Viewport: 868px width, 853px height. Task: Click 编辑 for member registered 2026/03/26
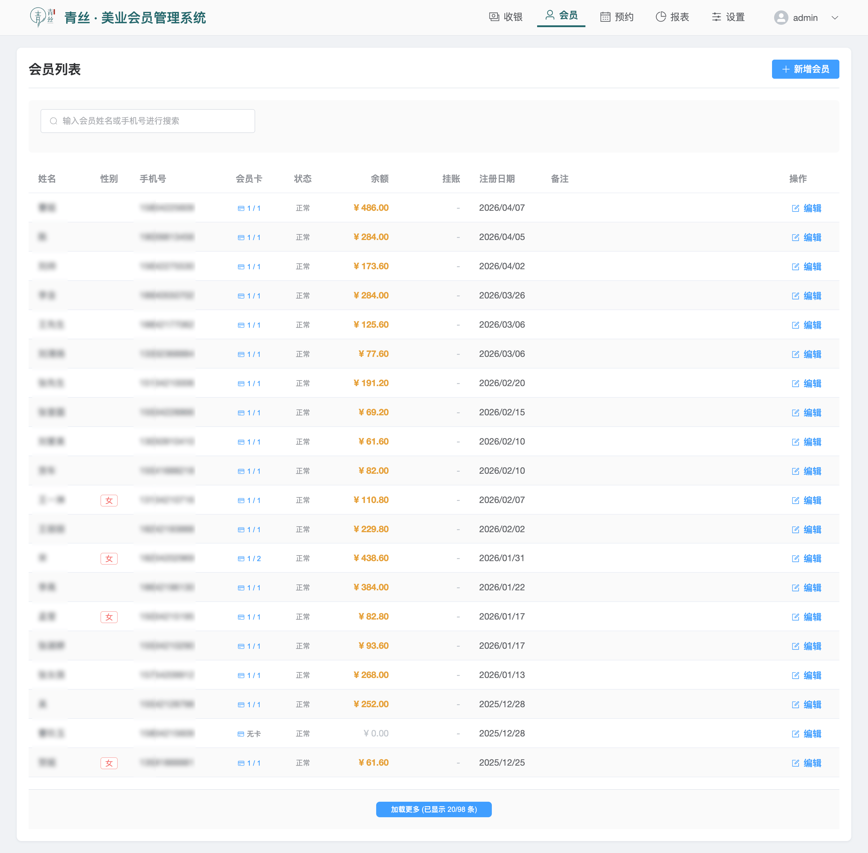click(x=806, y=296)
